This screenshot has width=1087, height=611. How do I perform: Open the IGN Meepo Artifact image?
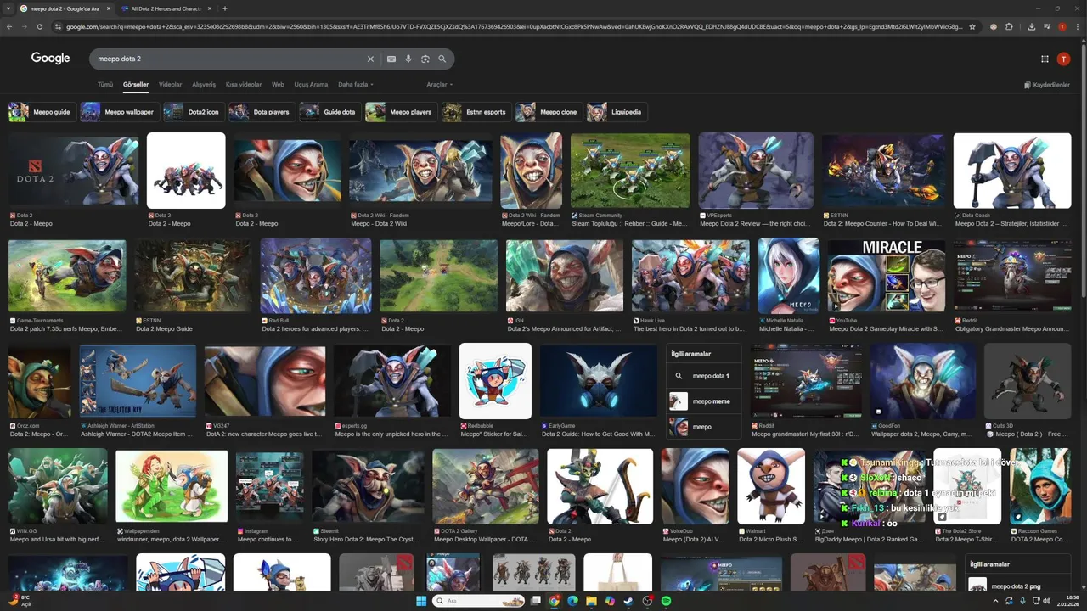[564, 276]
